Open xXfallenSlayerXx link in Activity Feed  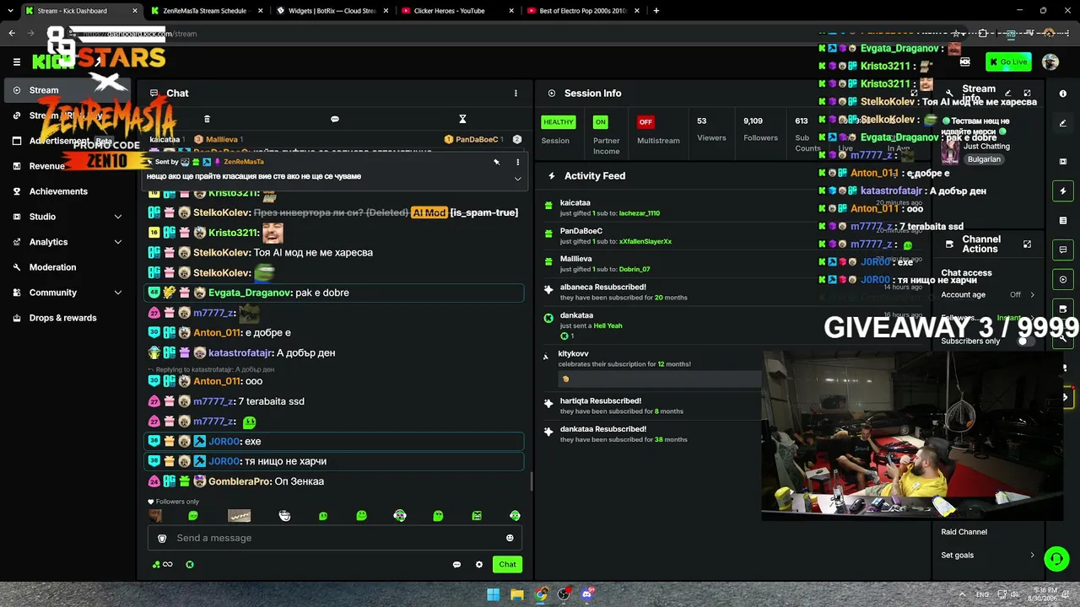click(x=645, y=242)
